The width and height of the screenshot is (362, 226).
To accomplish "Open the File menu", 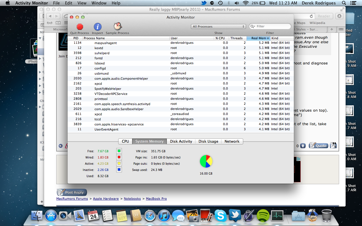I will point(56,3).
